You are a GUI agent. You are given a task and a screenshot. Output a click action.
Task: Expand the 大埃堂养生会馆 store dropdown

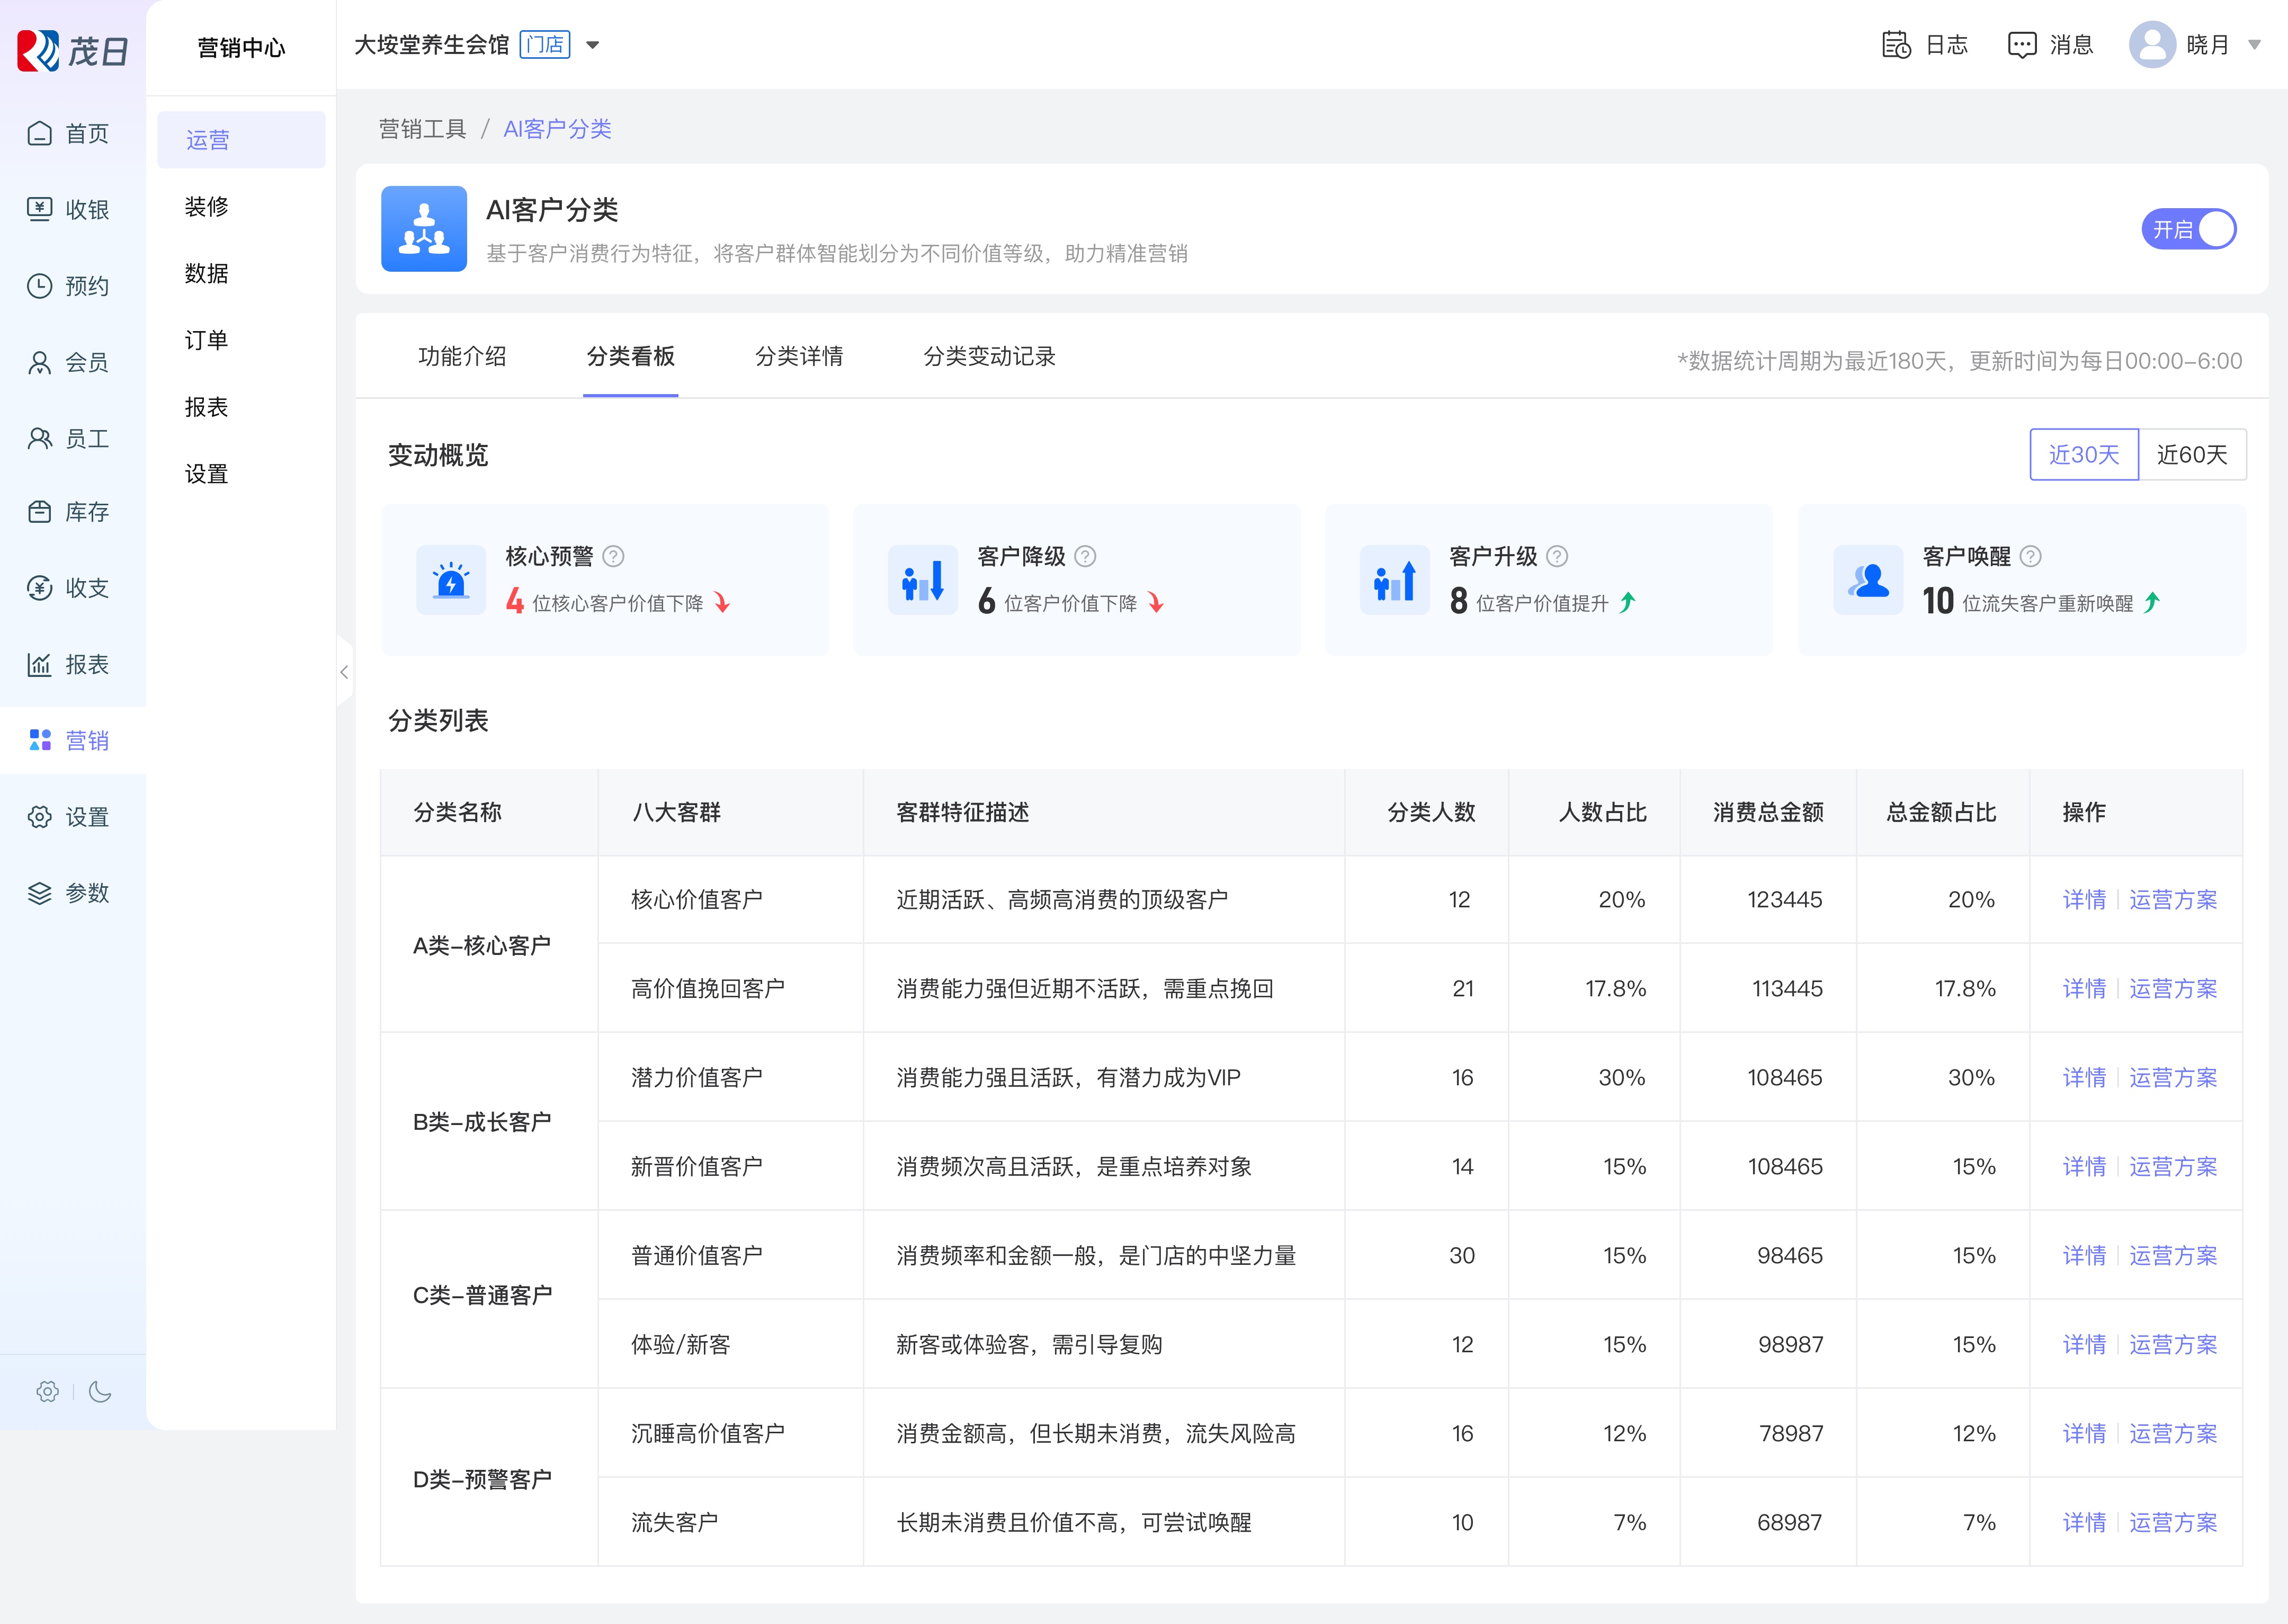pyautogui.click(x=592, y=45)
